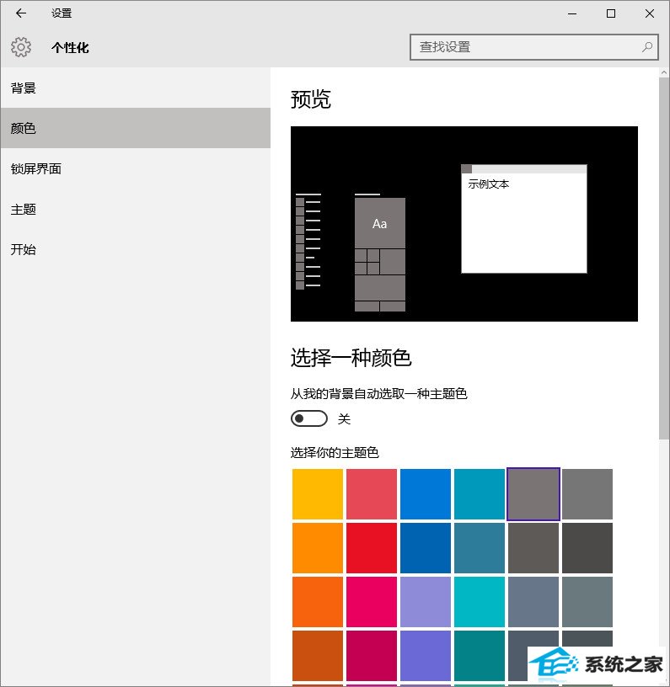This screenshot has width=670, height=687.
Task: Open the 开始 settings page
Action: tap(136, 249)
